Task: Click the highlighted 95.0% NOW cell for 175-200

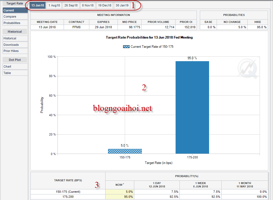Action: tap(120, 197)
